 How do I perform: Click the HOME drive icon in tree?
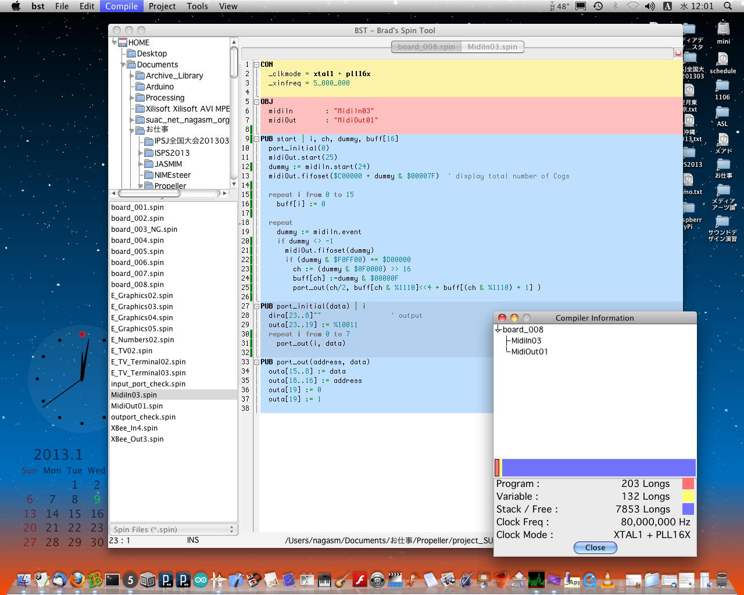[123, 42]
